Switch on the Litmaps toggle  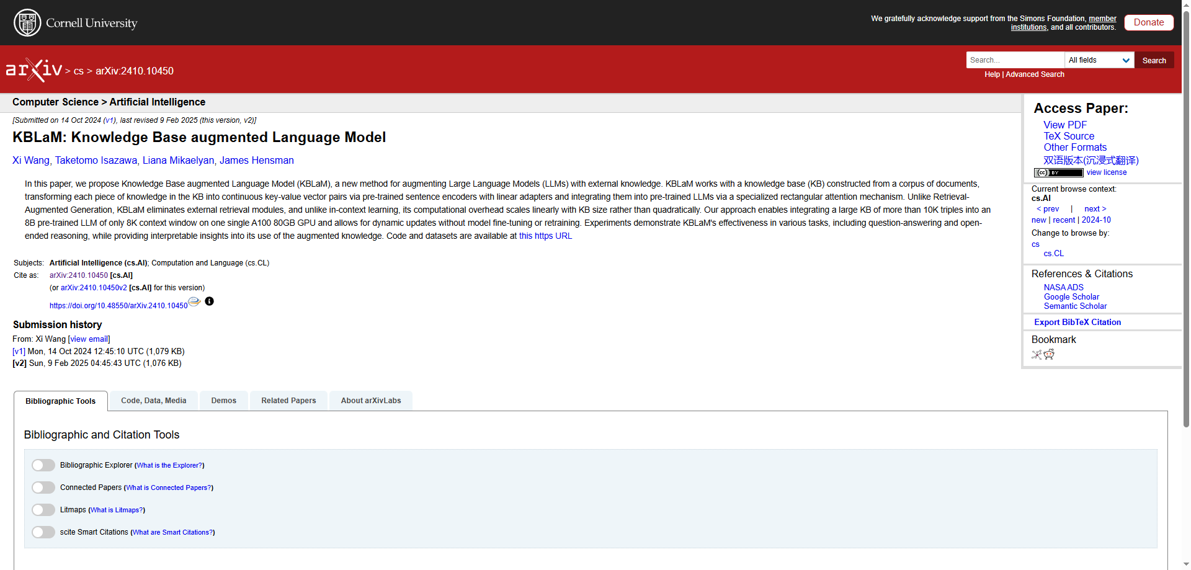tap(43, 510)
